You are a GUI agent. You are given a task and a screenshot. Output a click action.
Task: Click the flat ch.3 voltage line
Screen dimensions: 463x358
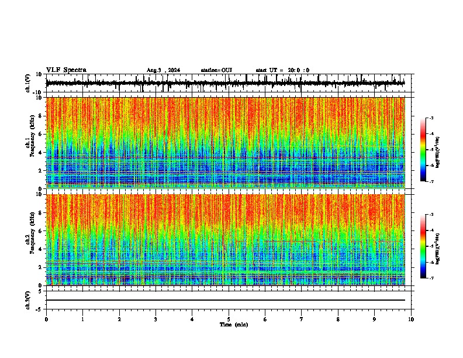(x=226, y=300)
